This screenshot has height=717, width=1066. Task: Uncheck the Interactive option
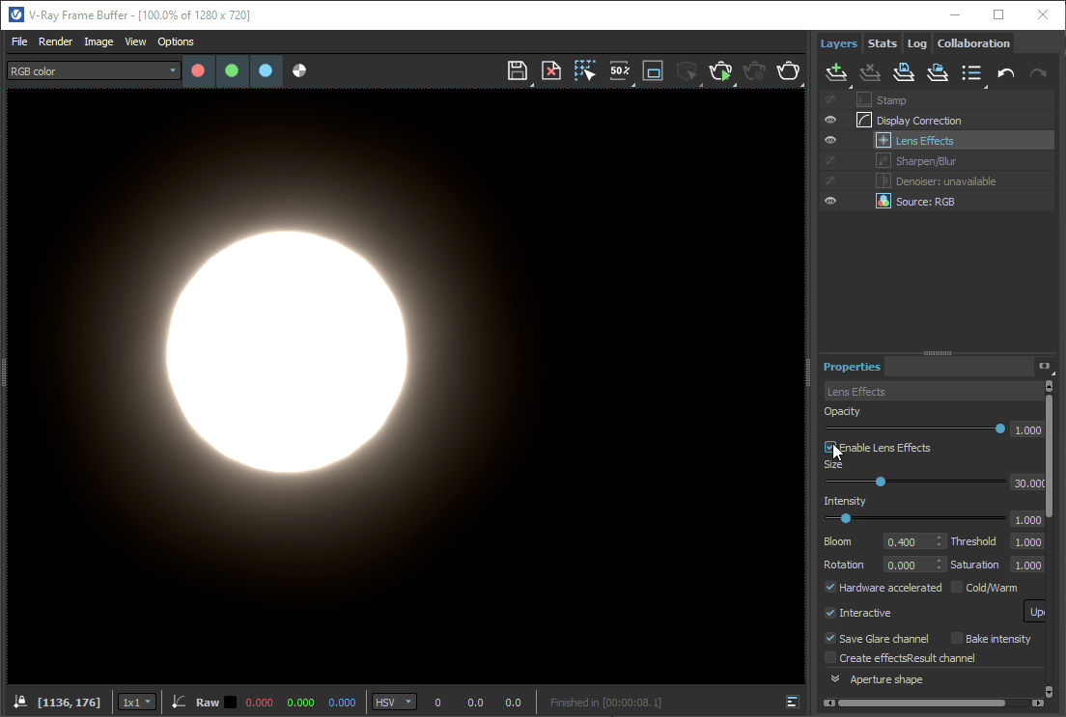point(830,613)
